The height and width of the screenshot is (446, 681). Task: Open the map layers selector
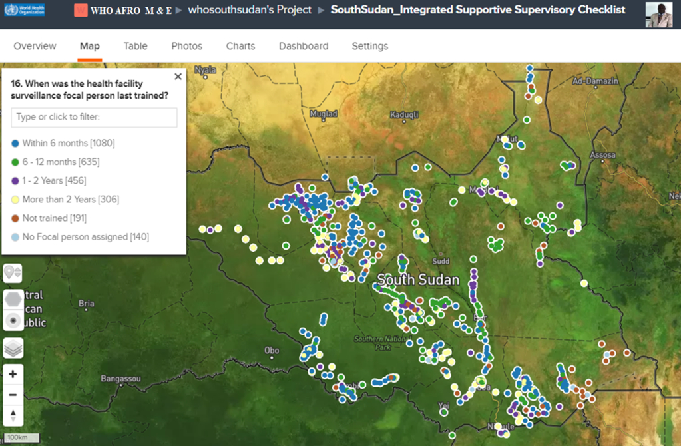(x=13, y=348)
